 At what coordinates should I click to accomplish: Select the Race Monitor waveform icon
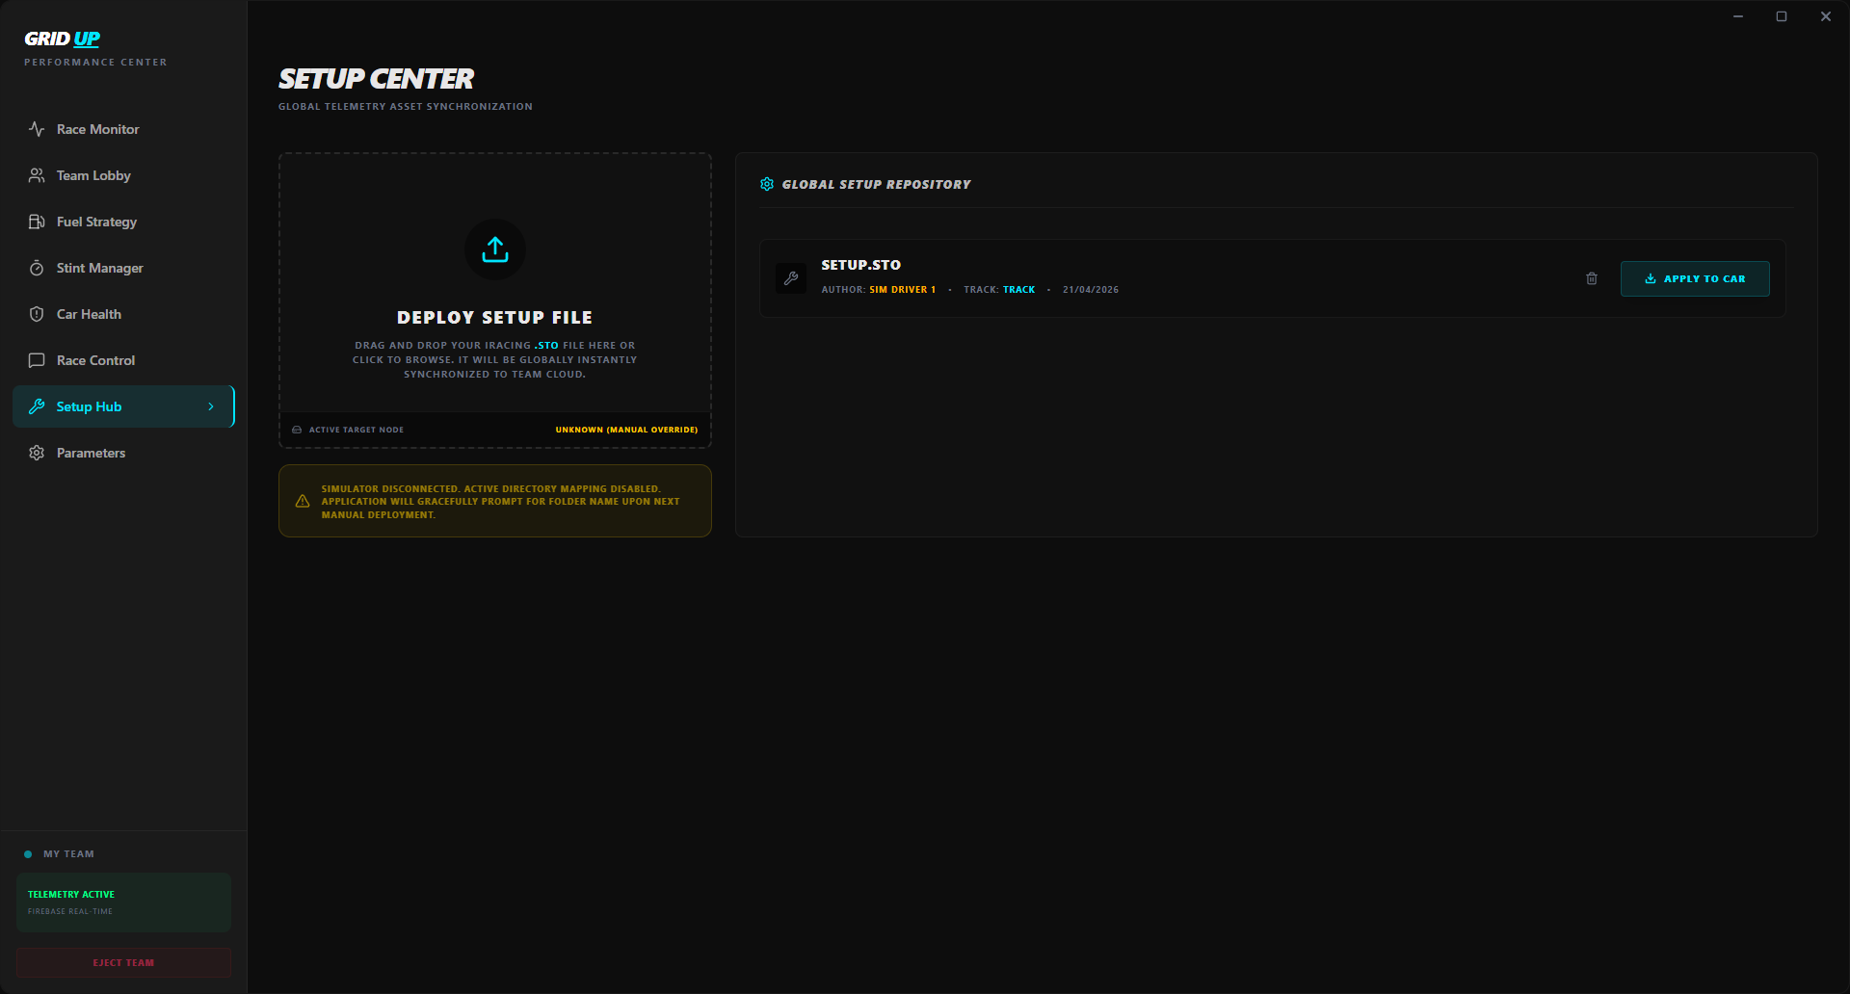point(37,128)
